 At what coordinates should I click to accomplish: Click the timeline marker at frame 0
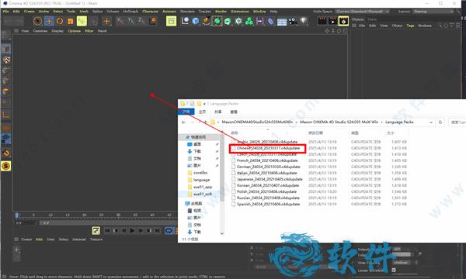coord(17,215)
